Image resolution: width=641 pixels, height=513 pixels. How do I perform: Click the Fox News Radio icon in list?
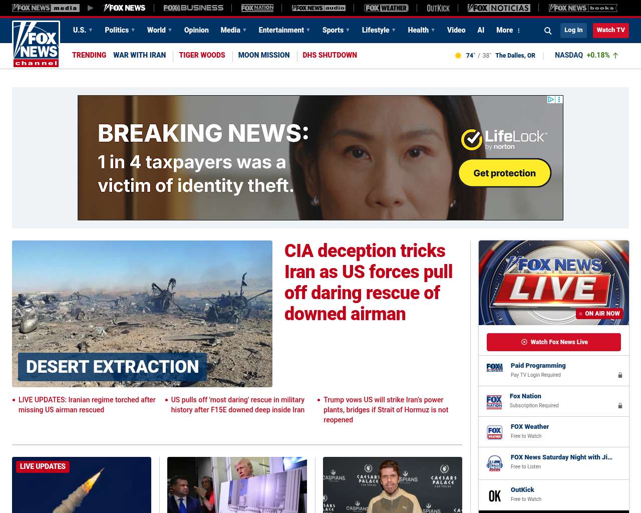[494, 463]
